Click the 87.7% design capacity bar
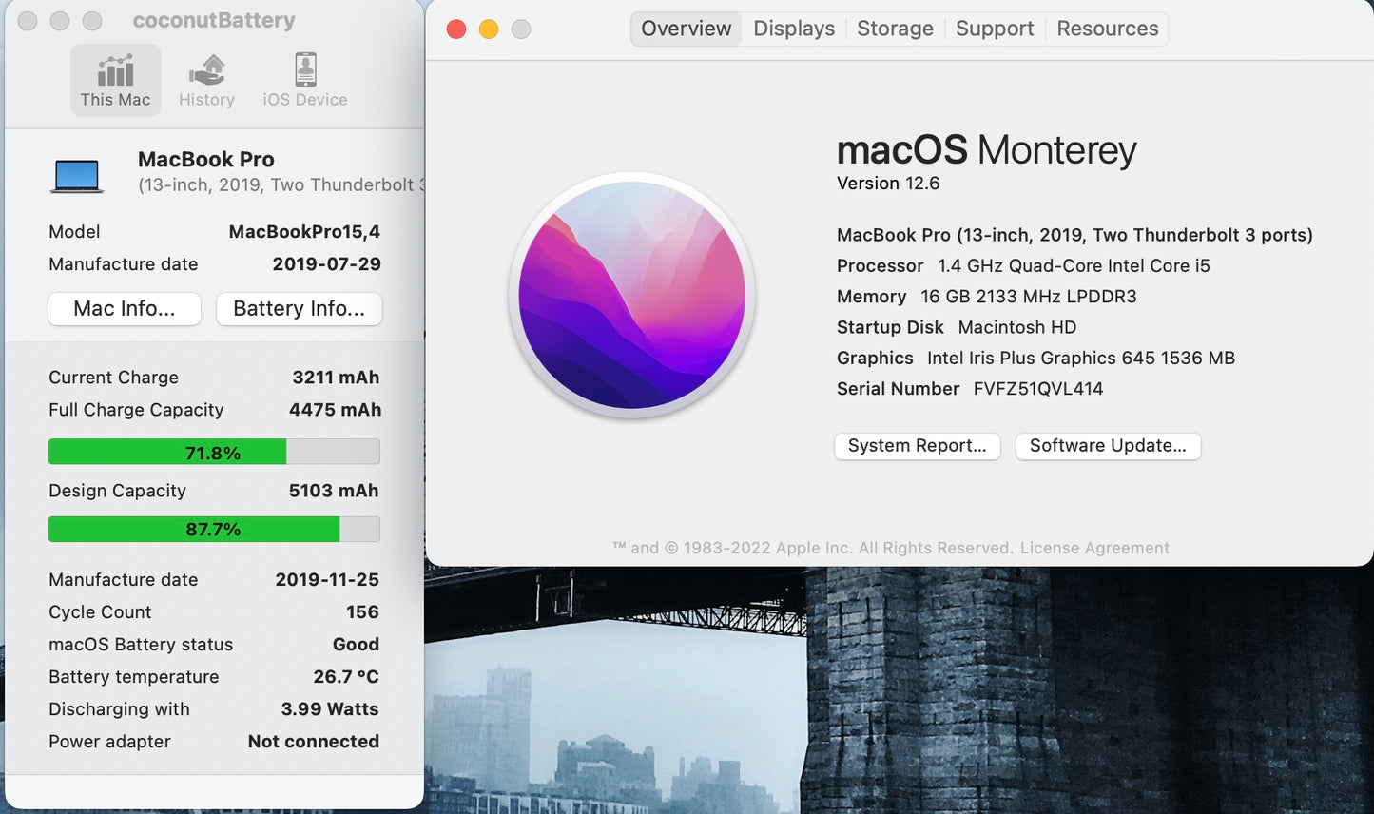Screen dimensions: 1374x814 (x=214, y=529)
